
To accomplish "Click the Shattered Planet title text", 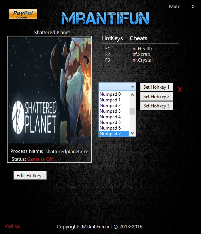I will [x=52, y=32].
